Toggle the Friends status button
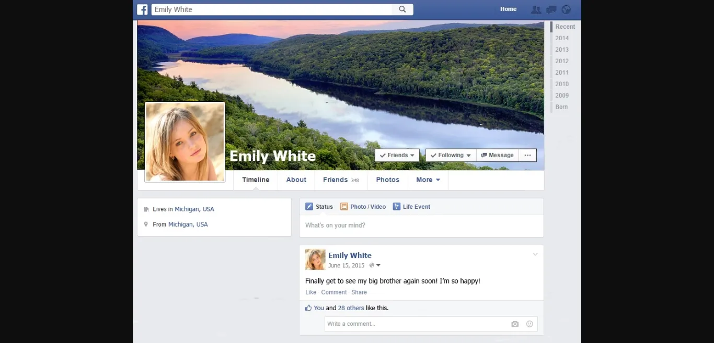 pos(397,156)
